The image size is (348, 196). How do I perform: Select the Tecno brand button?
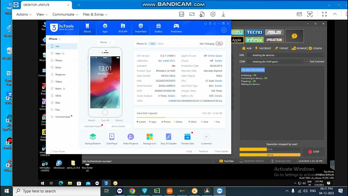254,32
